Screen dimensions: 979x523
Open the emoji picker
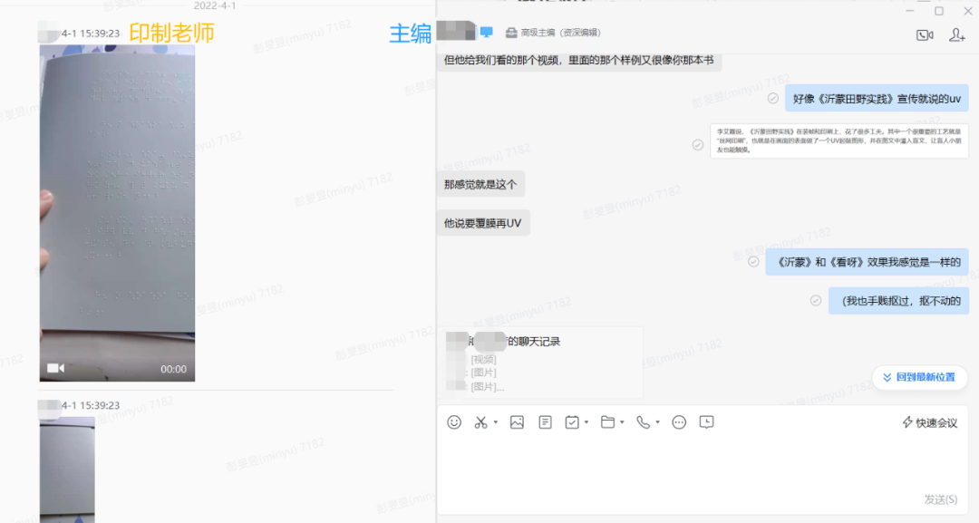(x=454, y=421)
